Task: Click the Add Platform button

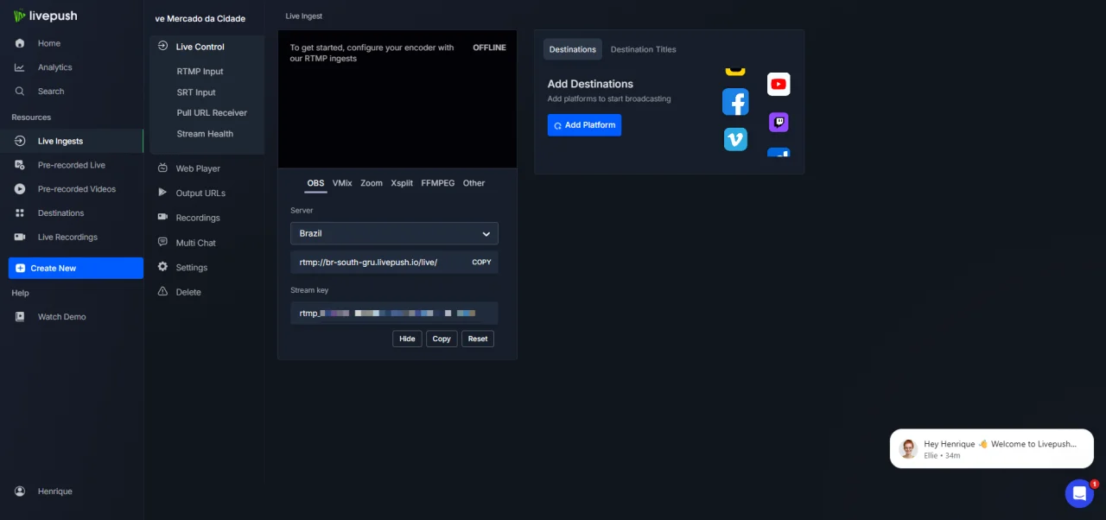Action: 584,125
